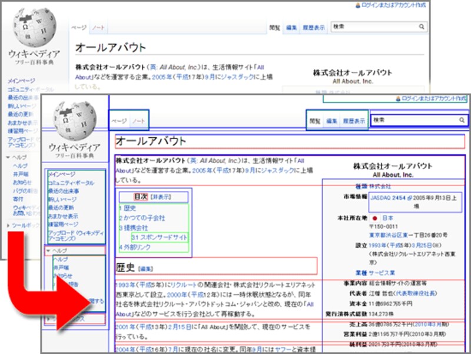The image size is (471, 354).
Task: Click the magnifier search icon on the front page
Action: tap(462, 120)
